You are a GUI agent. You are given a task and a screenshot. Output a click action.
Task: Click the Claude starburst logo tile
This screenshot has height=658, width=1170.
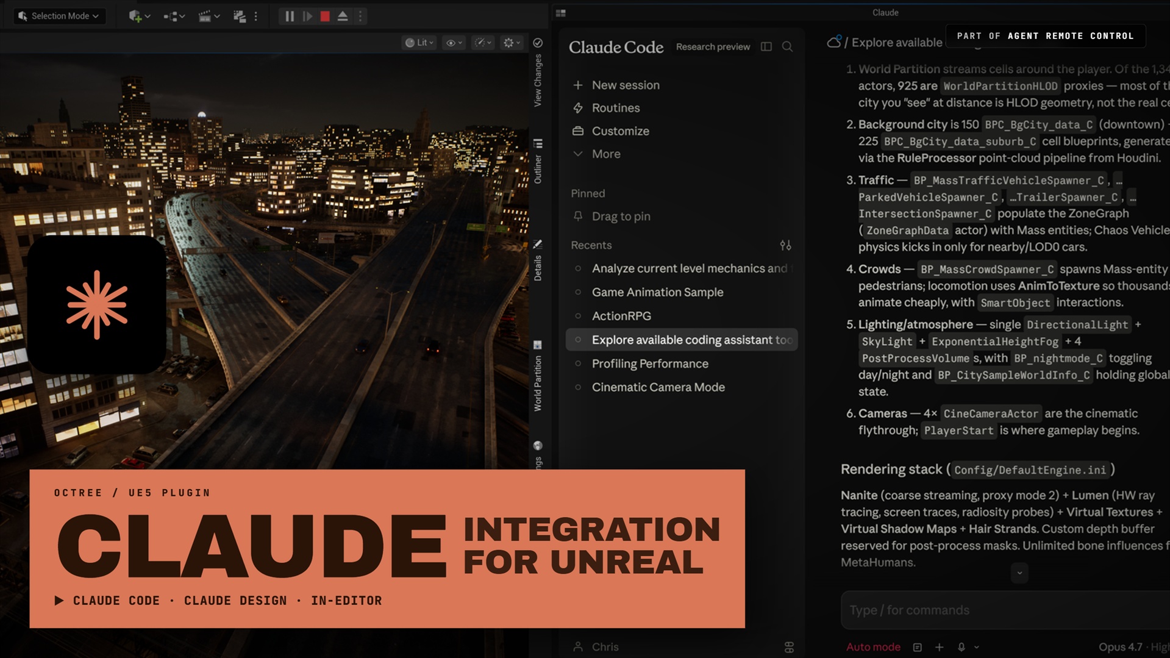click(97, 304)
